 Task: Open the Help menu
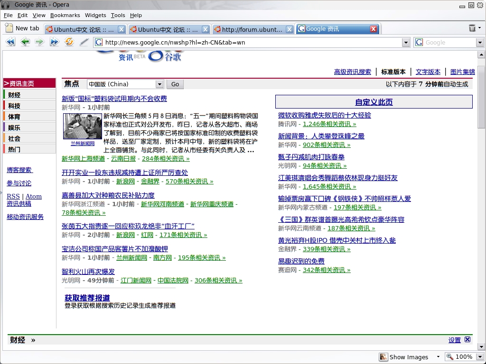[x=136, y=15]
